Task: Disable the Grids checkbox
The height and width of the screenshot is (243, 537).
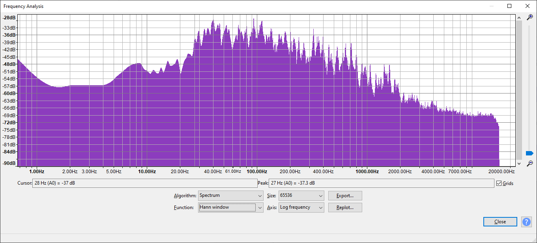Action: [x=499, y=183]
